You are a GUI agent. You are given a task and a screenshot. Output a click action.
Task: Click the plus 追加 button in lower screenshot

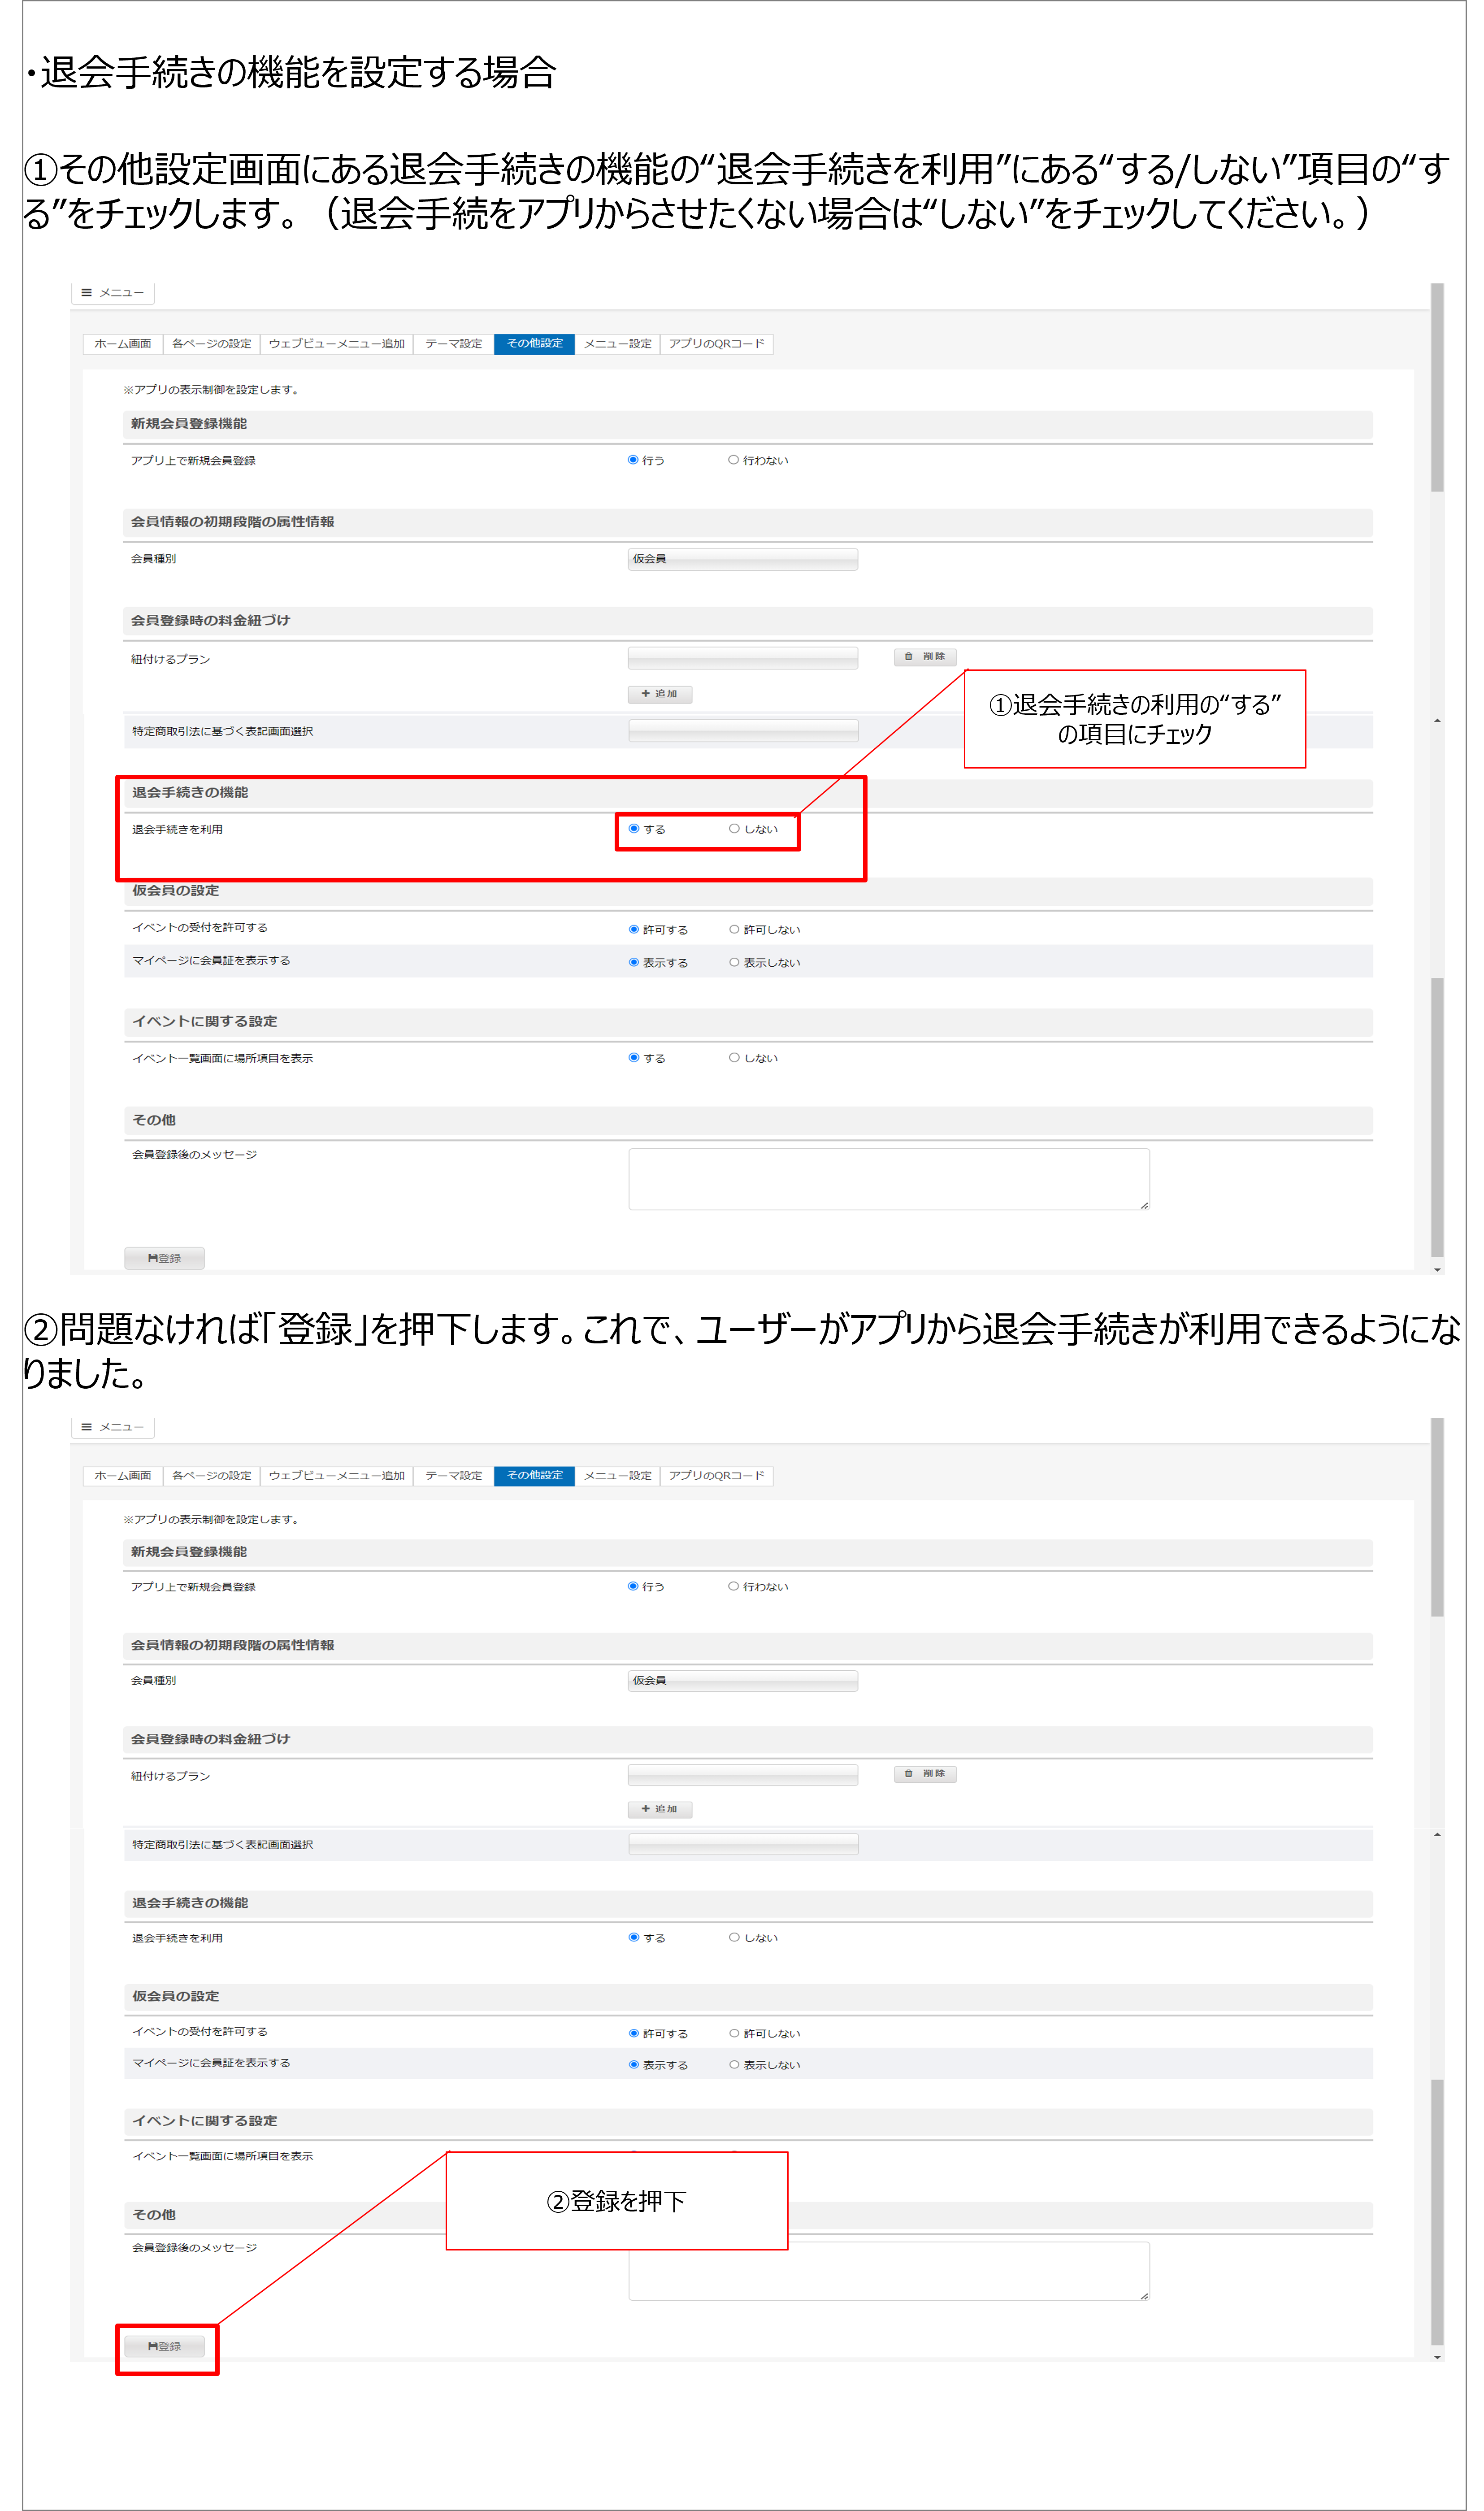click(660, 1809)
